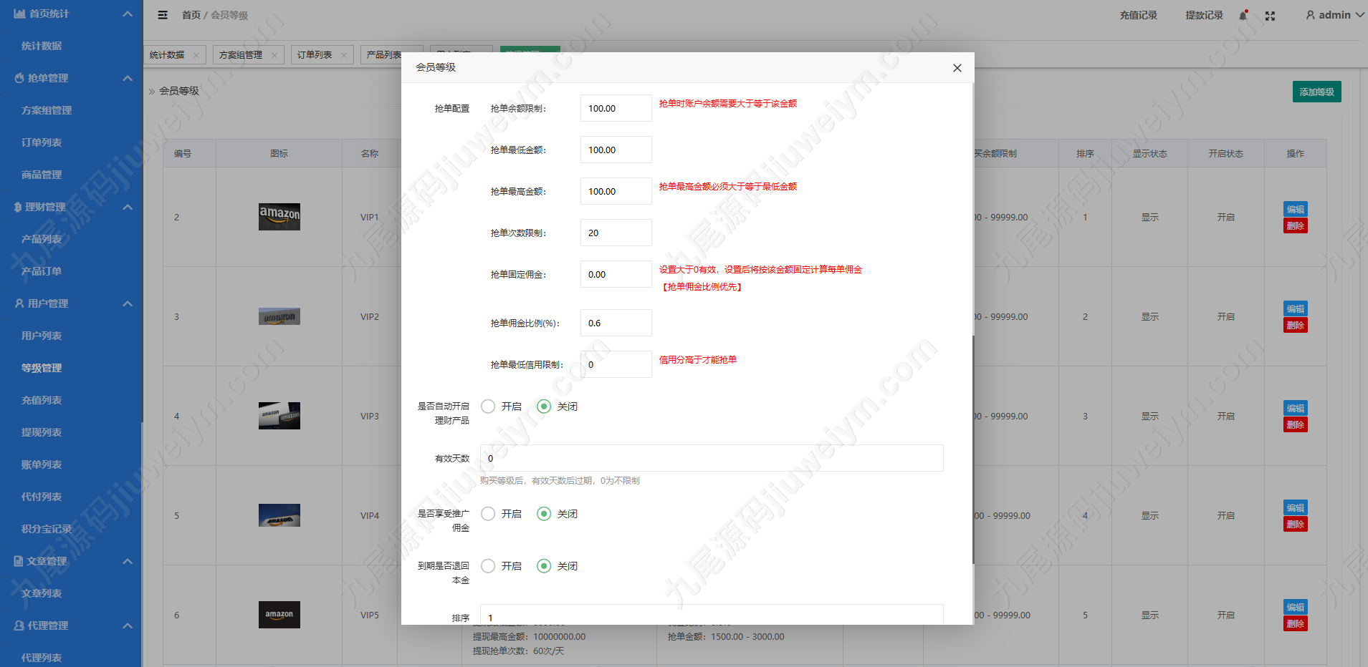Close the 统计数据 tab with its x icon
This screenshot has width=1368, height=667.
coord(196,55)
